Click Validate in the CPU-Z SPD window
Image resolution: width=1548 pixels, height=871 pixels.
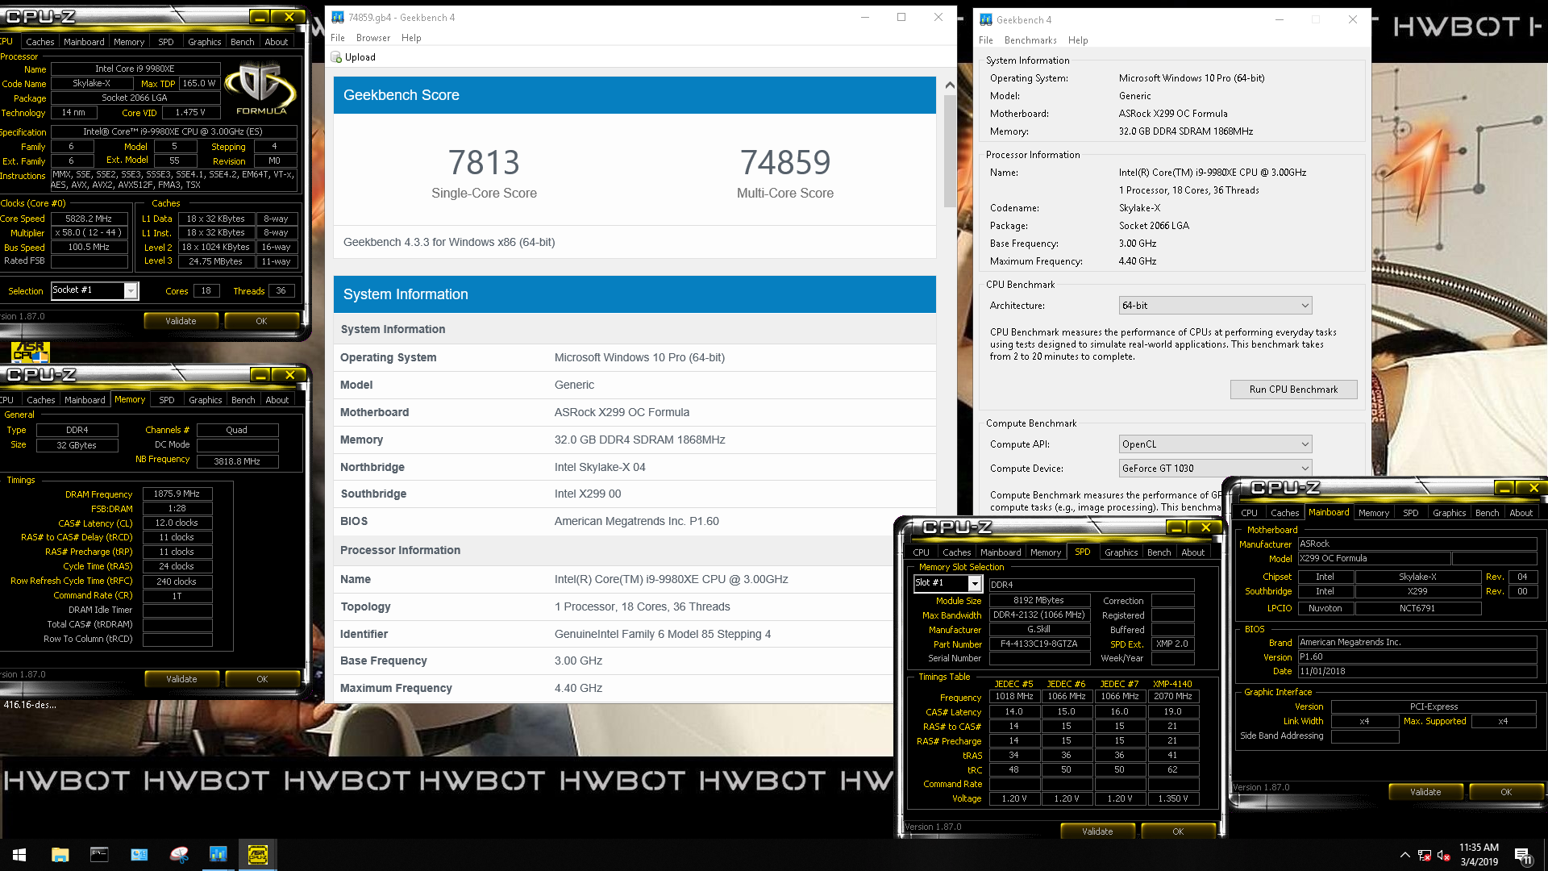pos(1097,831)
